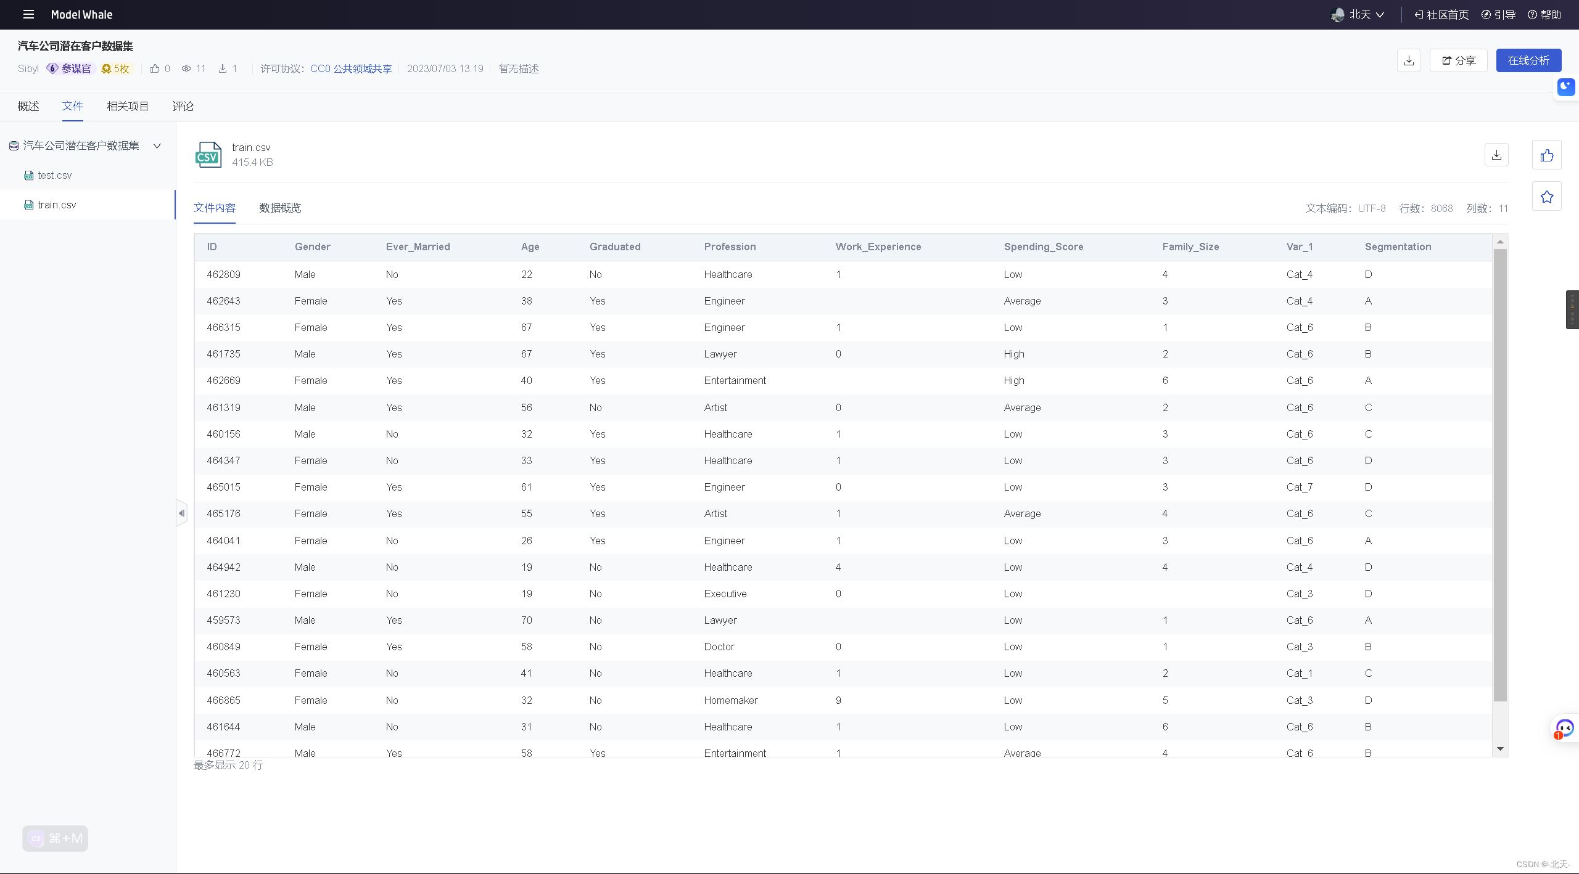Click the Work_Experience column header
Image resolution: width=1579 pixels, height=874 pixels.
878,247
